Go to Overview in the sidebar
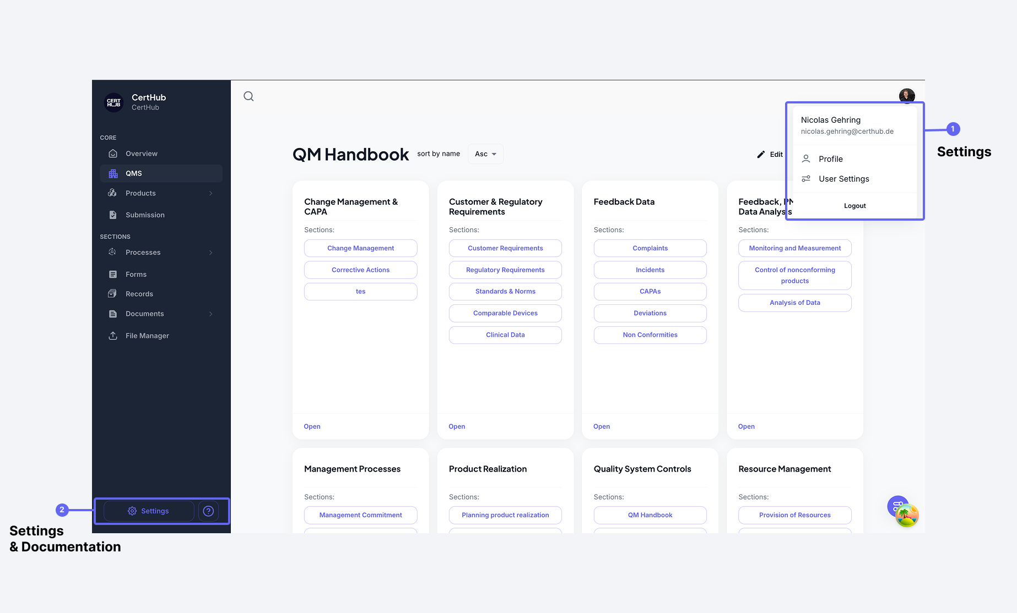This screenshot has width=1017, height=613. [x=142, y=154]
